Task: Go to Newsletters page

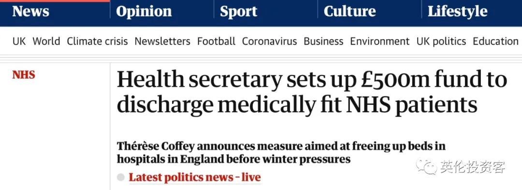Action: tap(162, 41)
